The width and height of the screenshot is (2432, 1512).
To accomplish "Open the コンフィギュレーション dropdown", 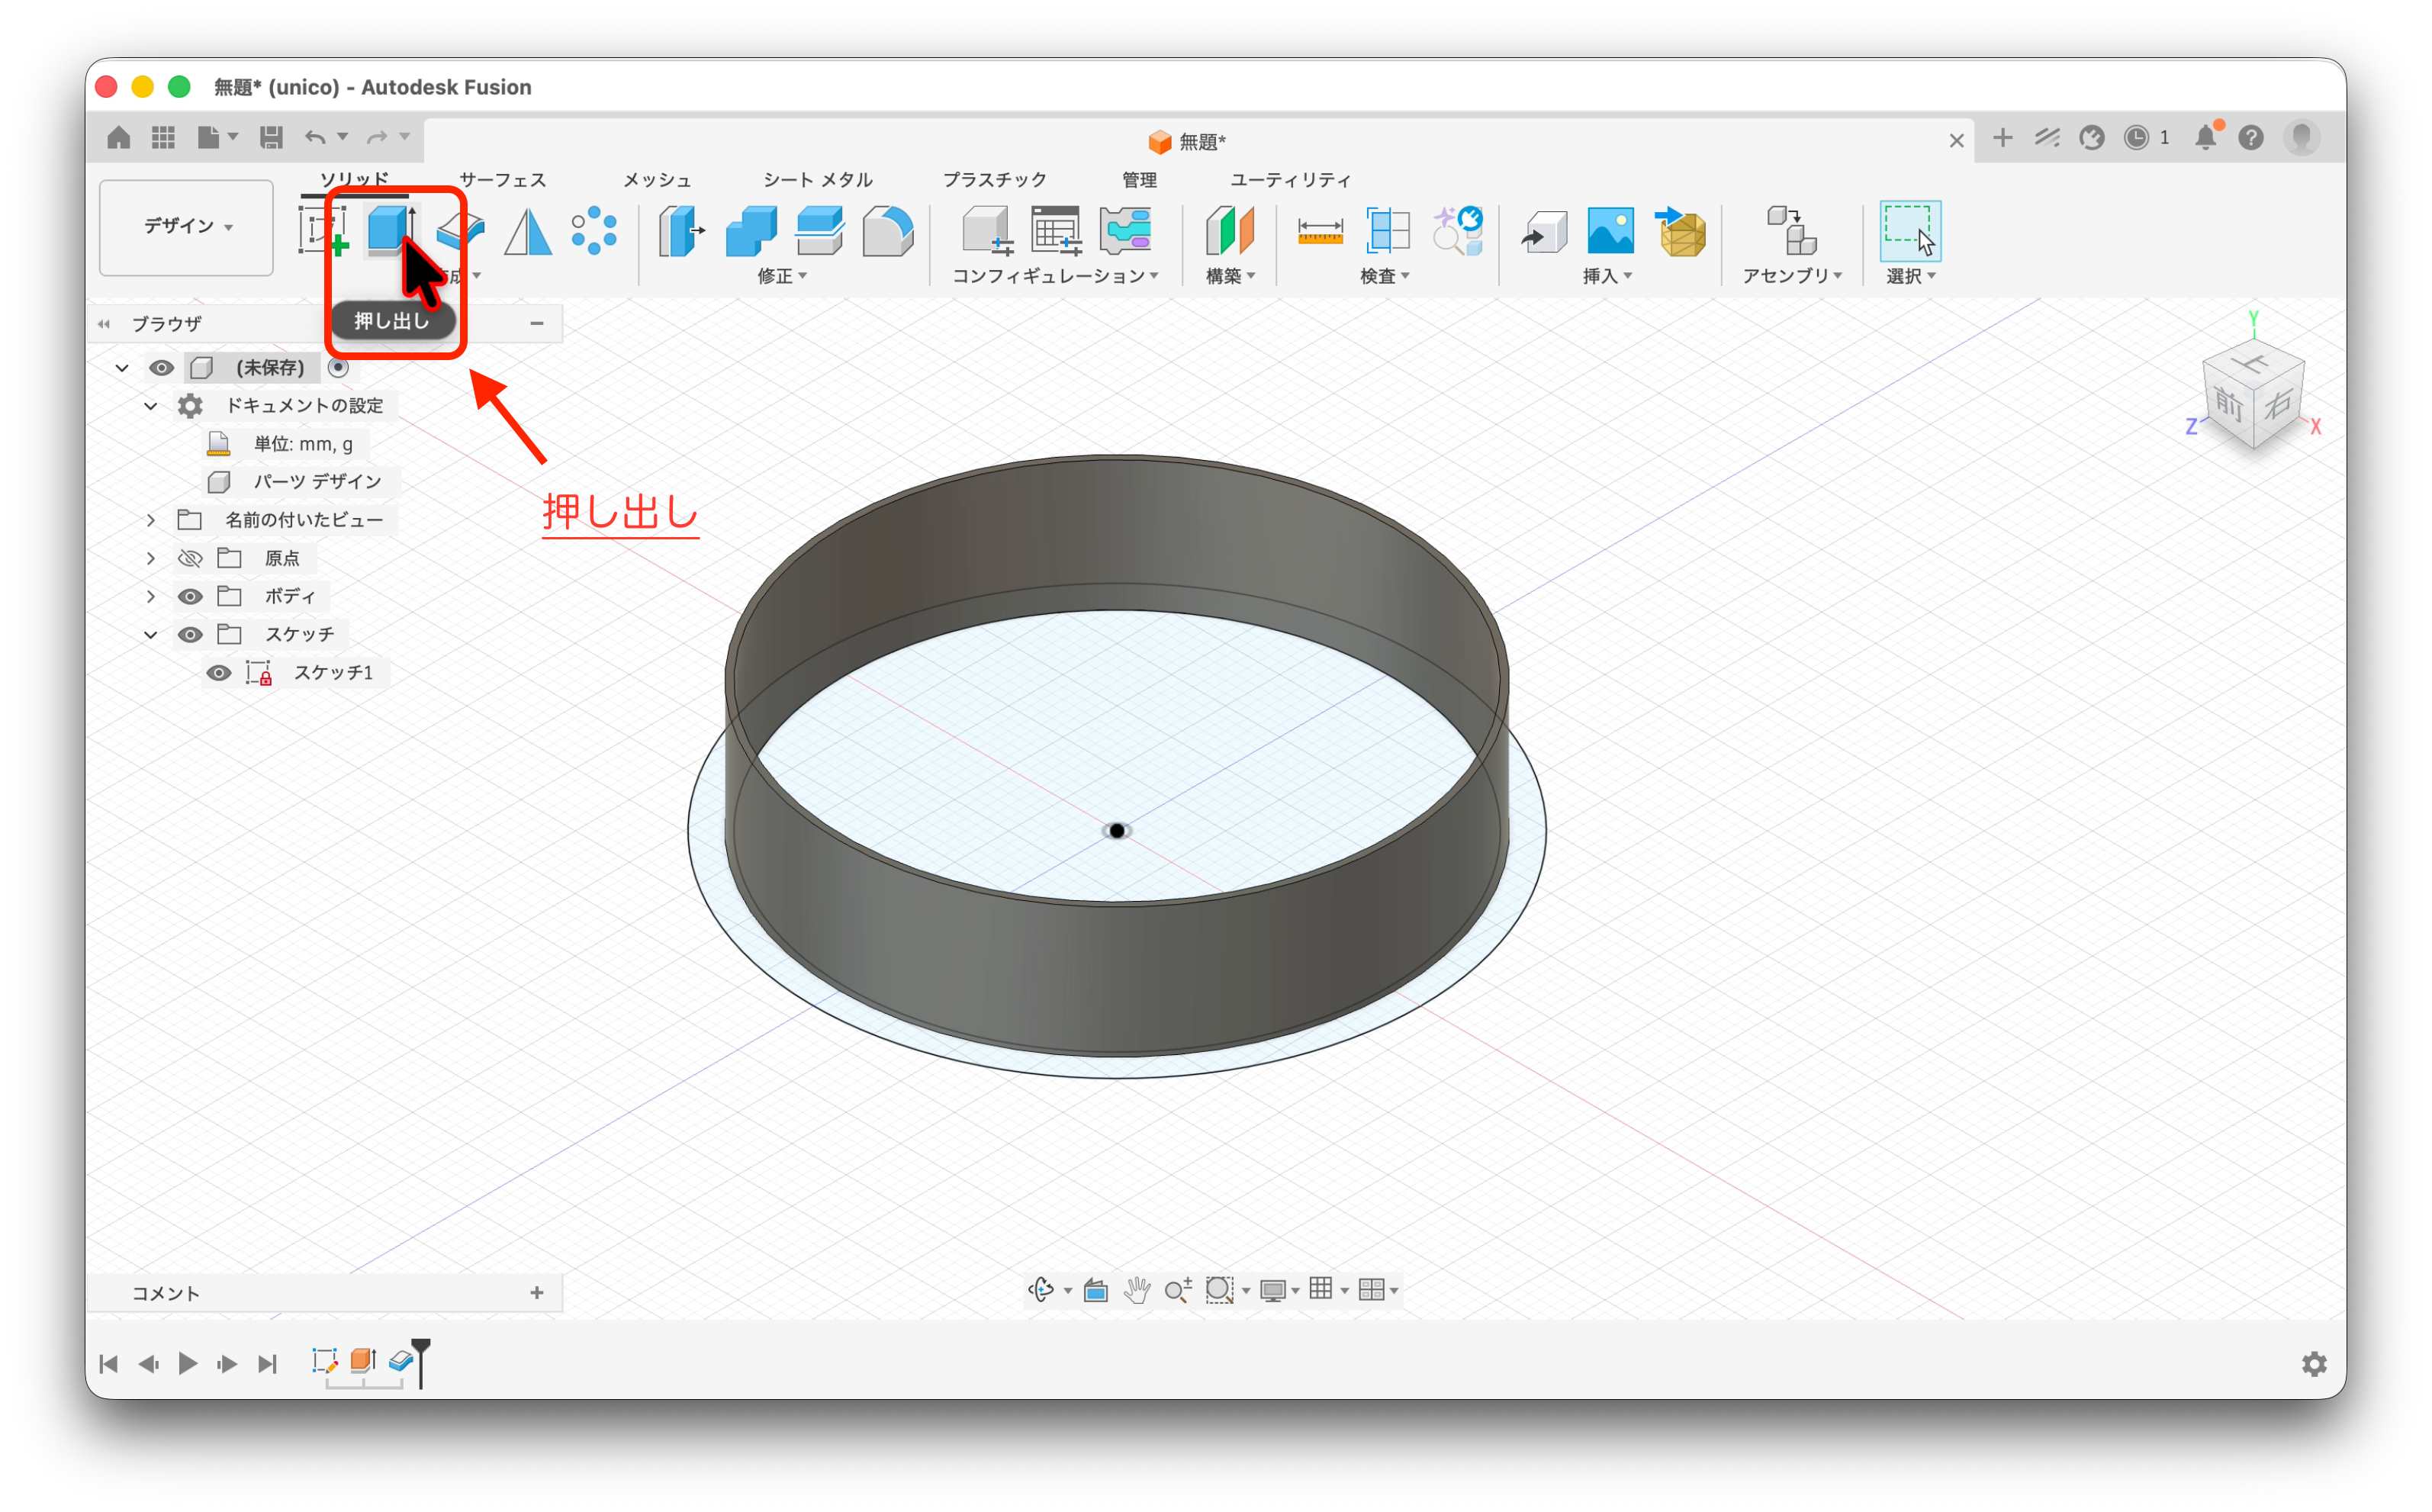I will click(x=1055, y=276).
